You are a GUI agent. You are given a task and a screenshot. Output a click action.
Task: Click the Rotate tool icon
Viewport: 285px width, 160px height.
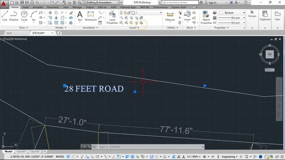click(x=56, y=13)
